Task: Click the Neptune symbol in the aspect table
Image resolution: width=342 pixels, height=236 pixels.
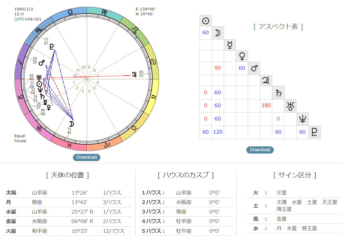Action: 302,118
